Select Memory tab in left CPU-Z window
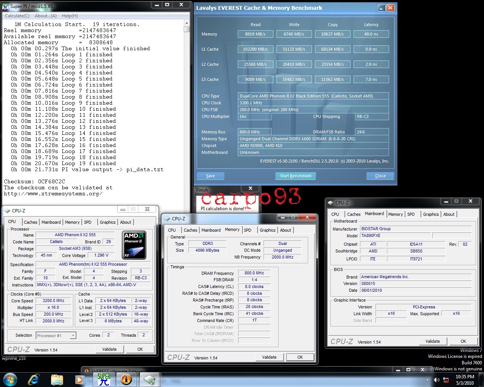The image size is (484, 387). coord(72,222)
